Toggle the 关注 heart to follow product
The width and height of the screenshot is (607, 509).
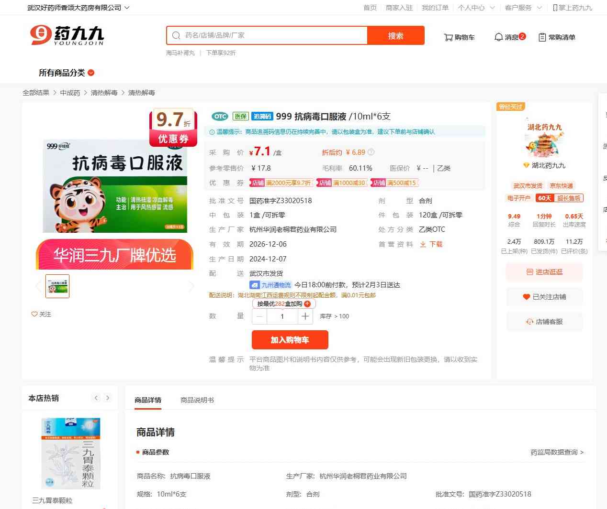pyautogui.click(x=41, y=314)
